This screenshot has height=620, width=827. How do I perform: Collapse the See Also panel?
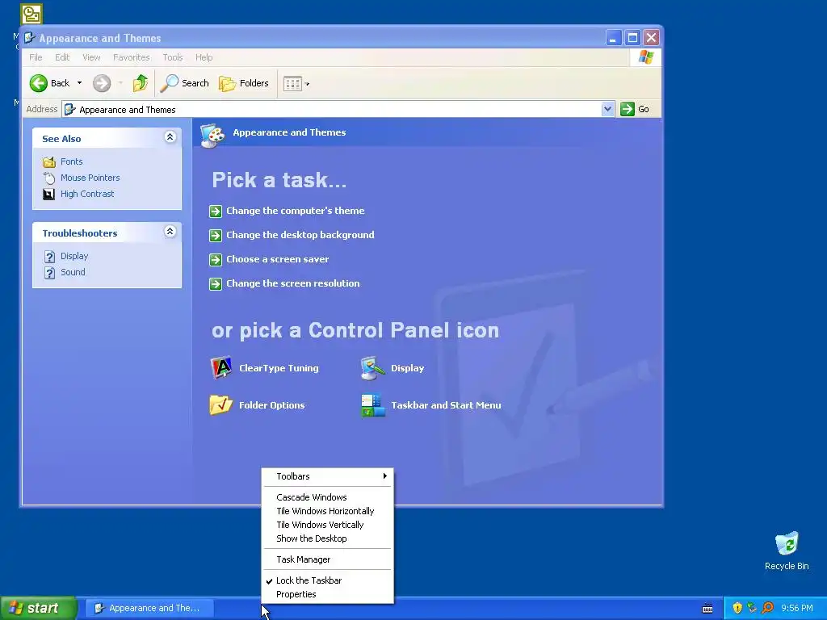pos(170,137)
